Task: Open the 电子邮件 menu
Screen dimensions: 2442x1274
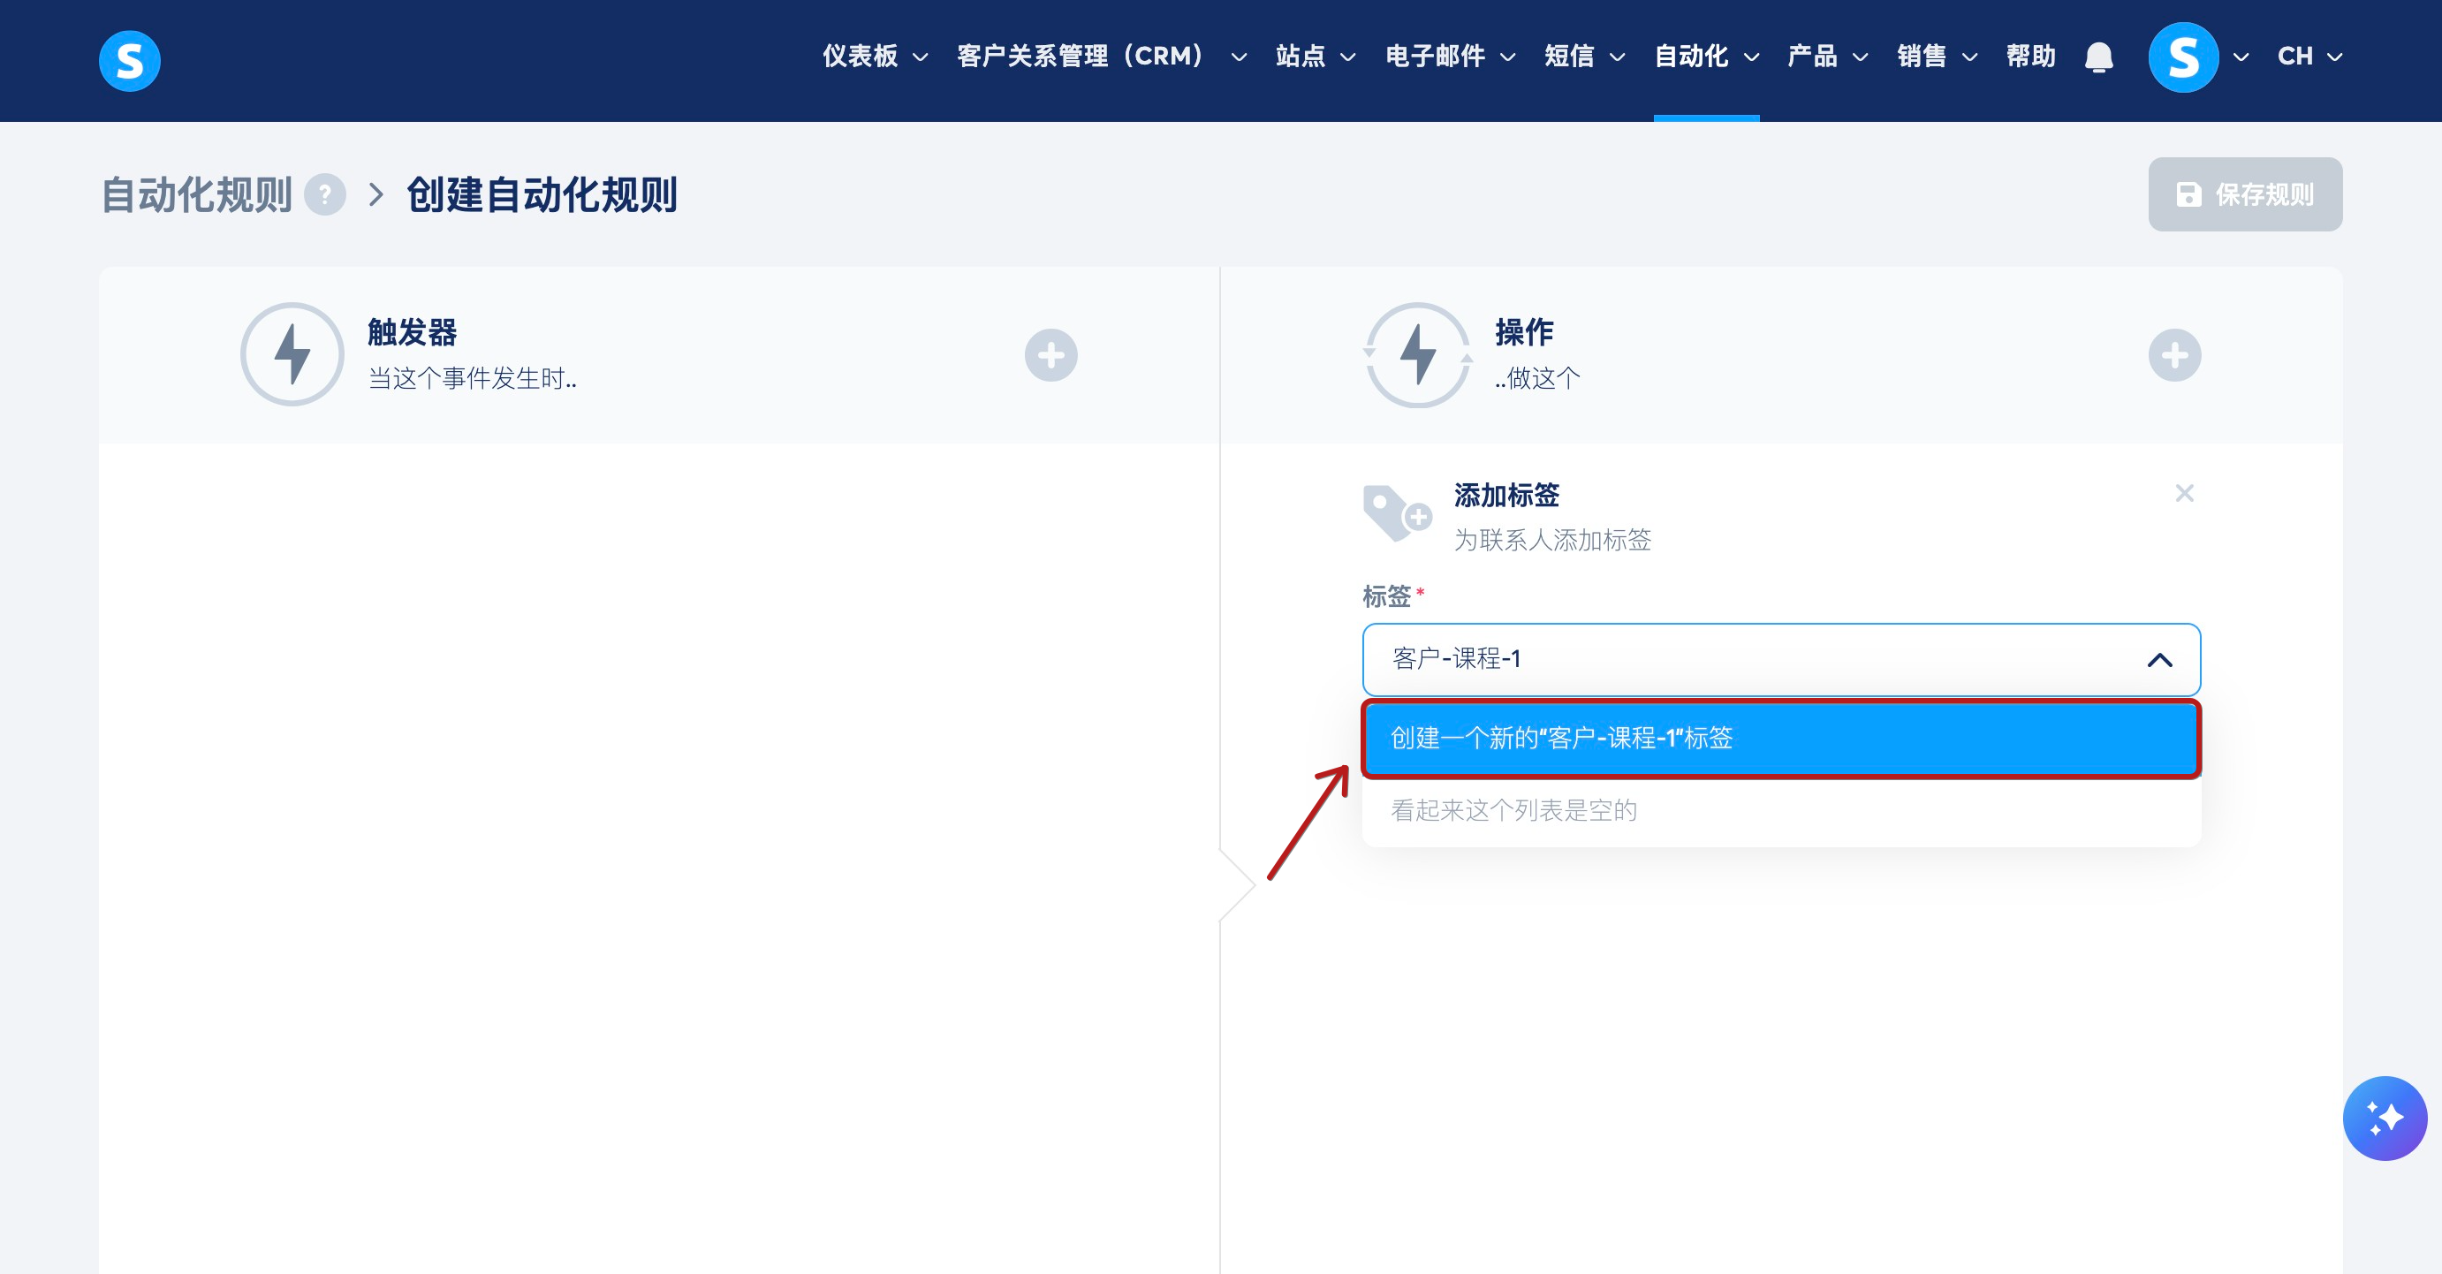Action: pyautogui.click(x=1450, y=57)
